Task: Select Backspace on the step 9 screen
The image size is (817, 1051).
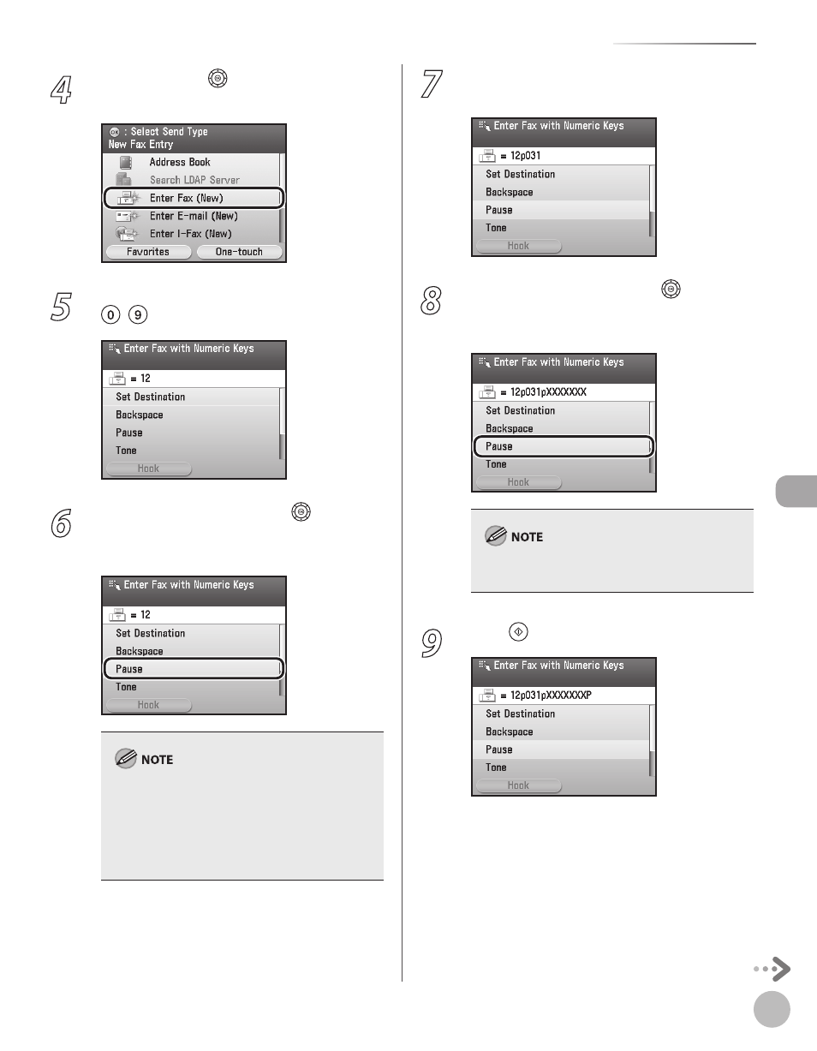Action: (561, 732)
